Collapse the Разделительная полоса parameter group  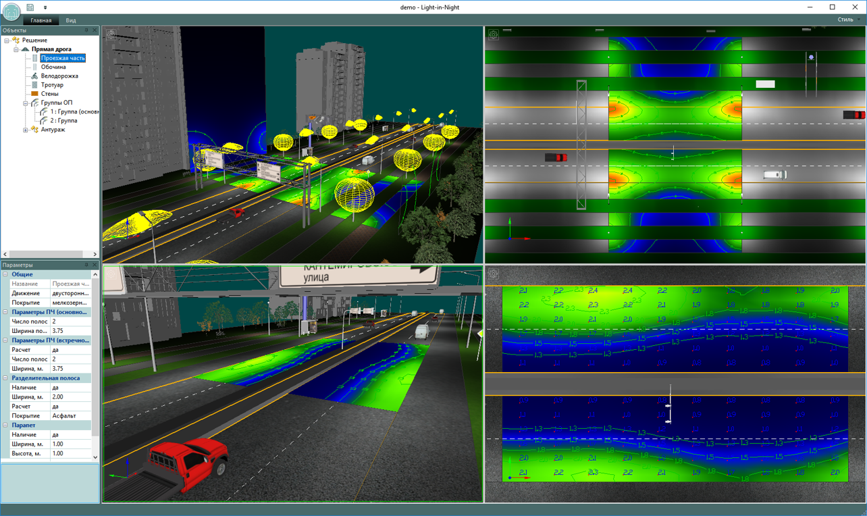(5, 378)
